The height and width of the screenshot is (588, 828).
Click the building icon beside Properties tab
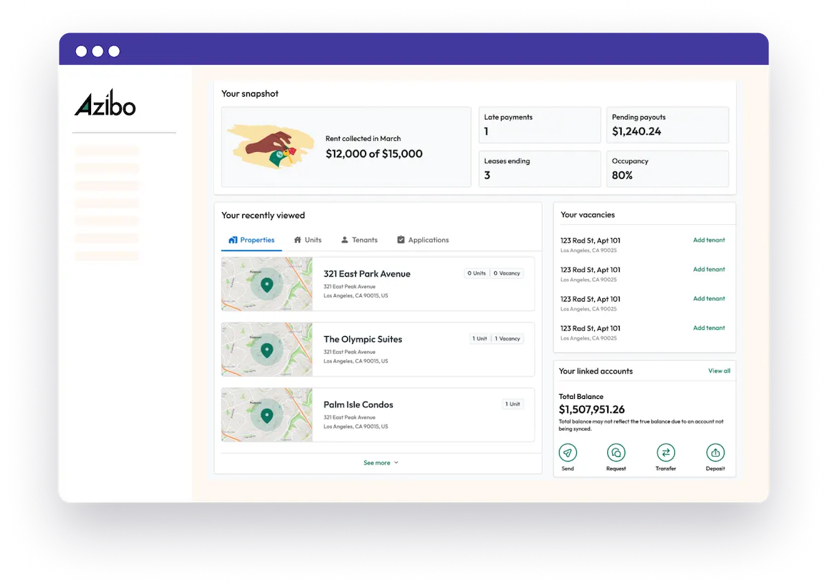coord(233,239)
